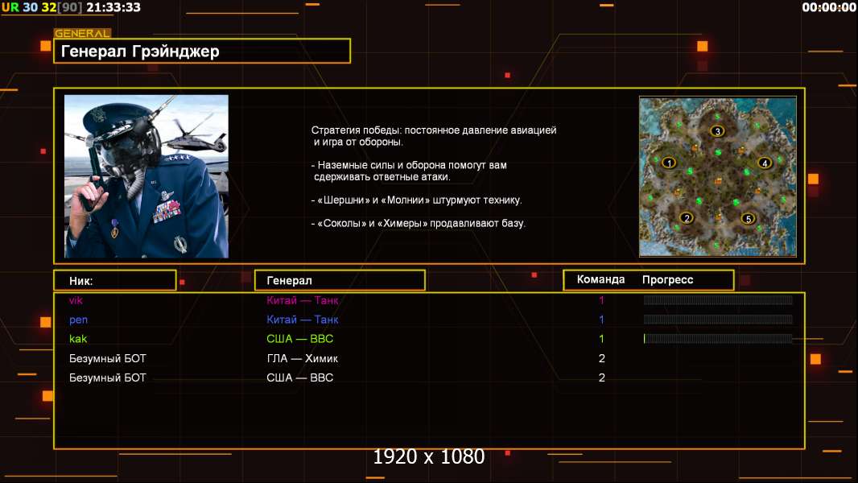Click the 'Команда' column header
This screenshot has width=858, height=483.
[x=600, y=279]
